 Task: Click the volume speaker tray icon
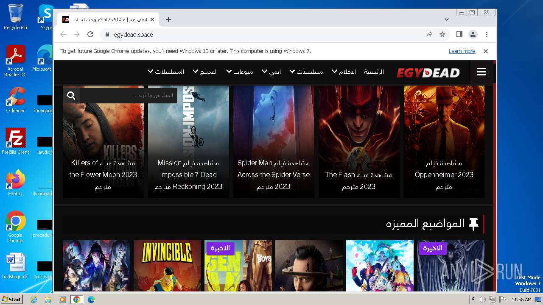coord(482,299)
